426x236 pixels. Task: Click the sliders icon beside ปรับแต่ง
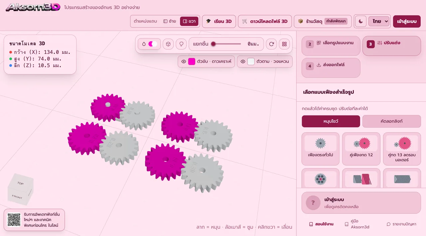(380, 43)
